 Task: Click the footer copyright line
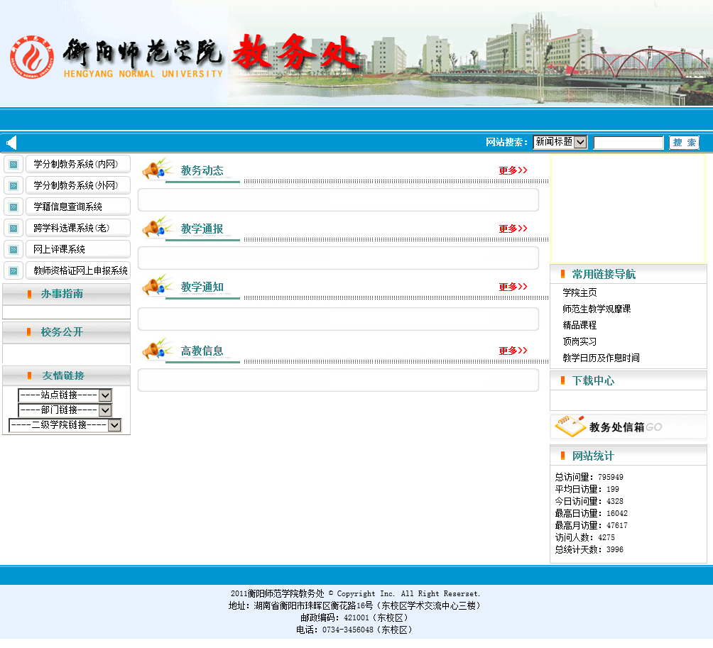point(356,594)
